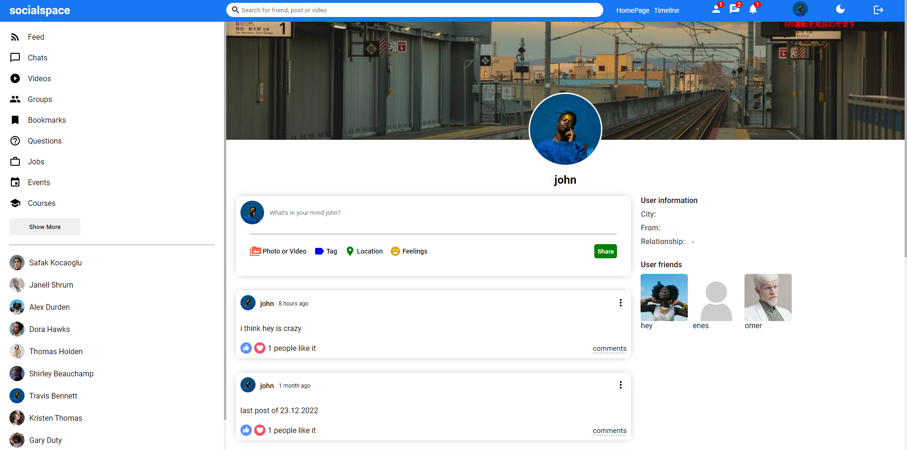Click the search magnifier icon
This screenshot has height=450, width=907.
[x=235, y=10]
